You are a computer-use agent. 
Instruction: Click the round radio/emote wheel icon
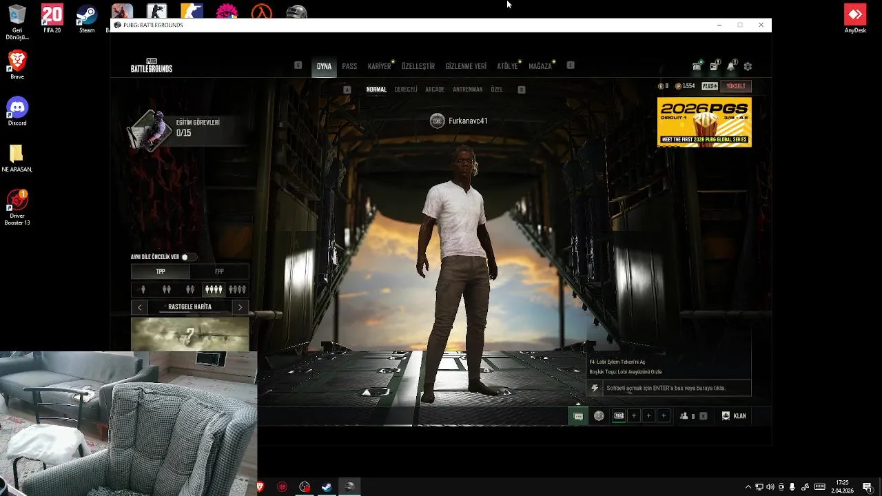(x=599, y=416)
